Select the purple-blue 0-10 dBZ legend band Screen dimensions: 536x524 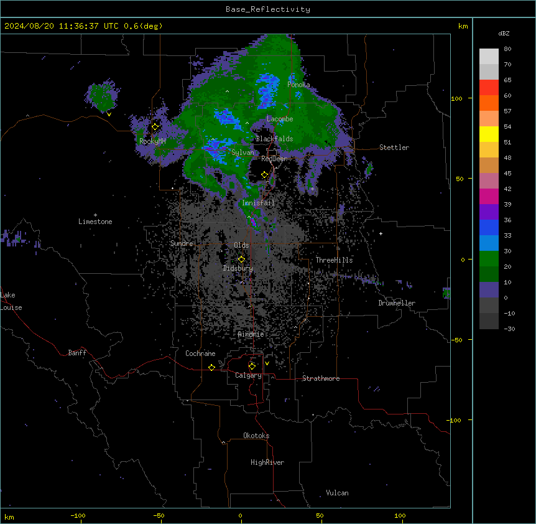click(489, 290)
